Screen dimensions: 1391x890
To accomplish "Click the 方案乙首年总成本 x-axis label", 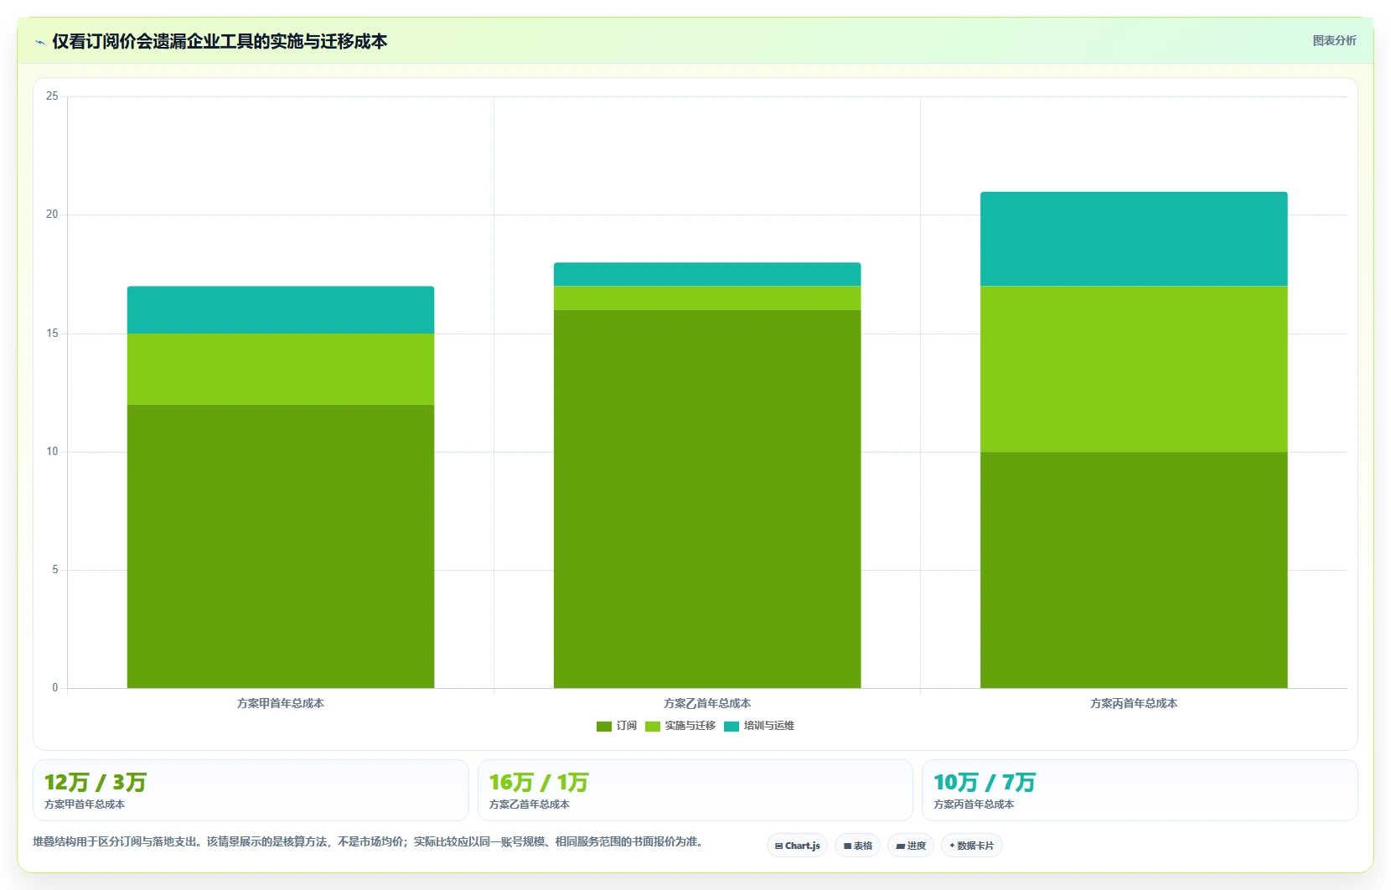I will pyautogui.click(x=707, y=703).
